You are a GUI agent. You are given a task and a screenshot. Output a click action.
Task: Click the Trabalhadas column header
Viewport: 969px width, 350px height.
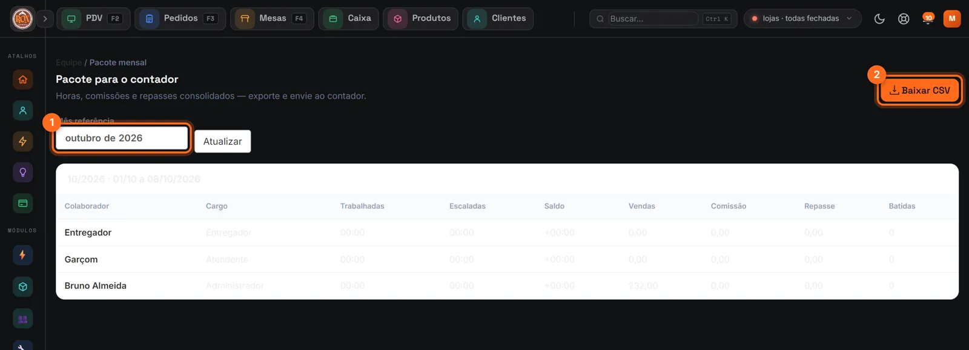click(362, 206)
